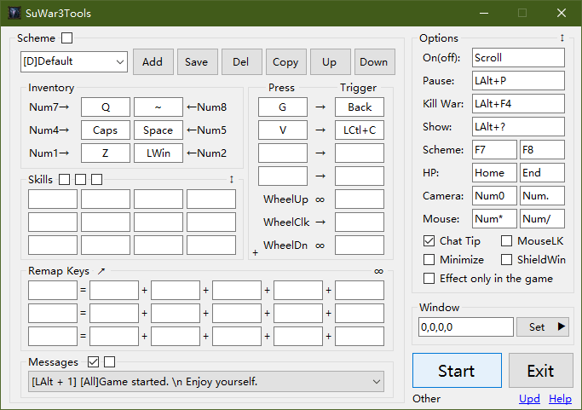Toggle the third Skills checkbox

(97, 179)
